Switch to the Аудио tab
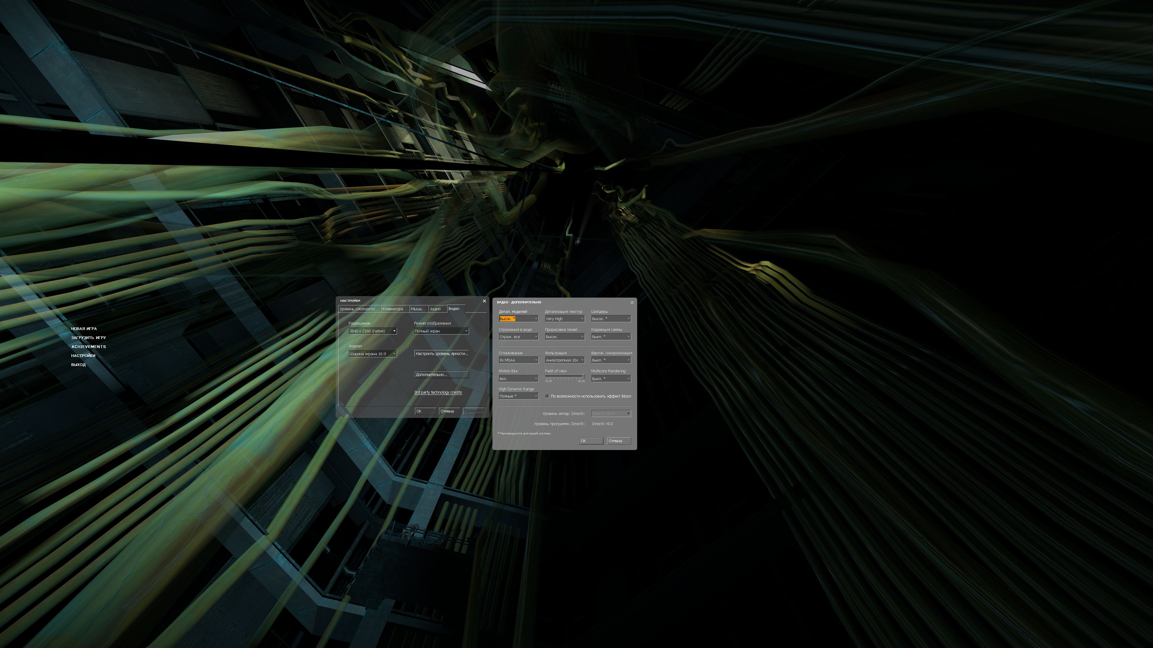Image resolution: width=1153 pixels, height=648 pixels. [437, 309]
